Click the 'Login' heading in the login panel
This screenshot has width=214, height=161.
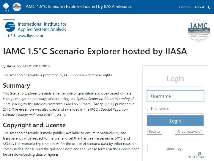pos(175,79)
